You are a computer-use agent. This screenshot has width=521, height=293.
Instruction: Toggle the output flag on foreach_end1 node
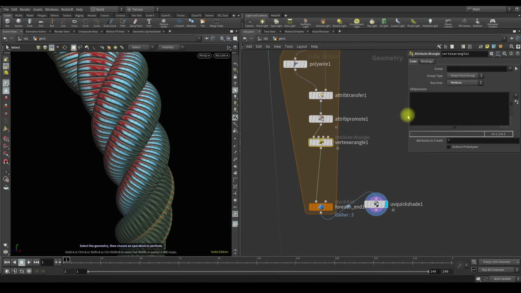[331, 207]
